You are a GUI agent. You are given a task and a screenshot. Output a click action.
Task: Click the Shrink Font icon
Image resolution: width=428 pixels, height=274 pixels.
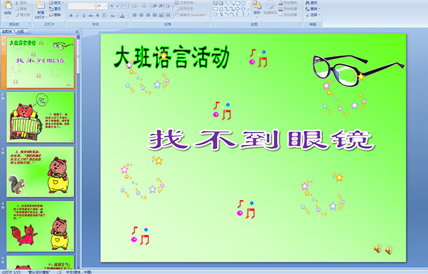pyautogui.click(x=118, y=5)
